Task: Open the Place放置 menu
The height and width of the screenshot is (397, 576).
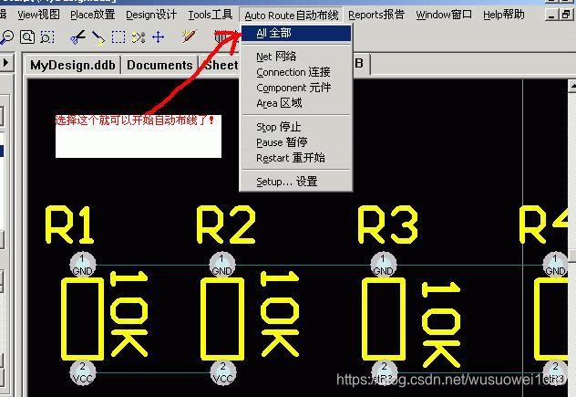Action: (x=93, y=15)
